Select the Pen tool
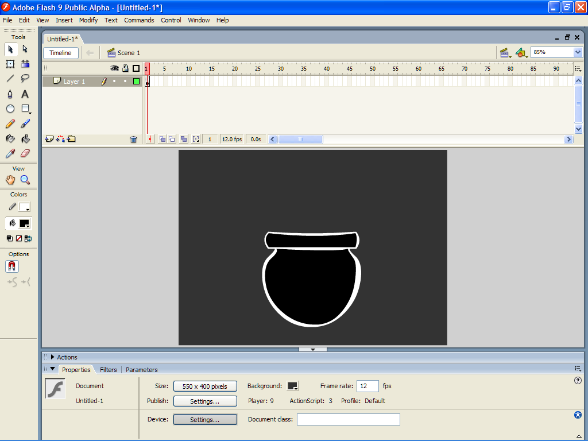This screenshot has height=441, width=588. 9,93
